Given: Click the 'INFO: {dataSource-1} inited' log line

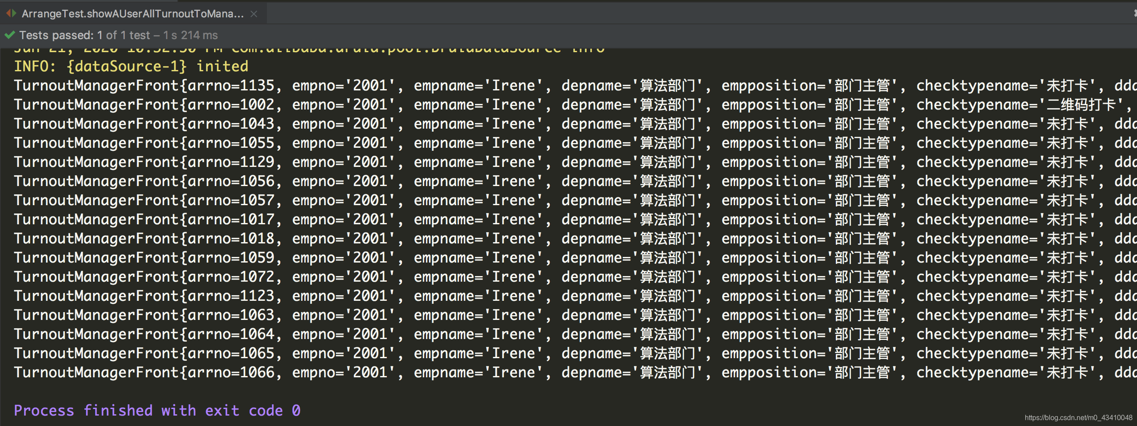Looking at the screenshot, I should coord(131,66).
